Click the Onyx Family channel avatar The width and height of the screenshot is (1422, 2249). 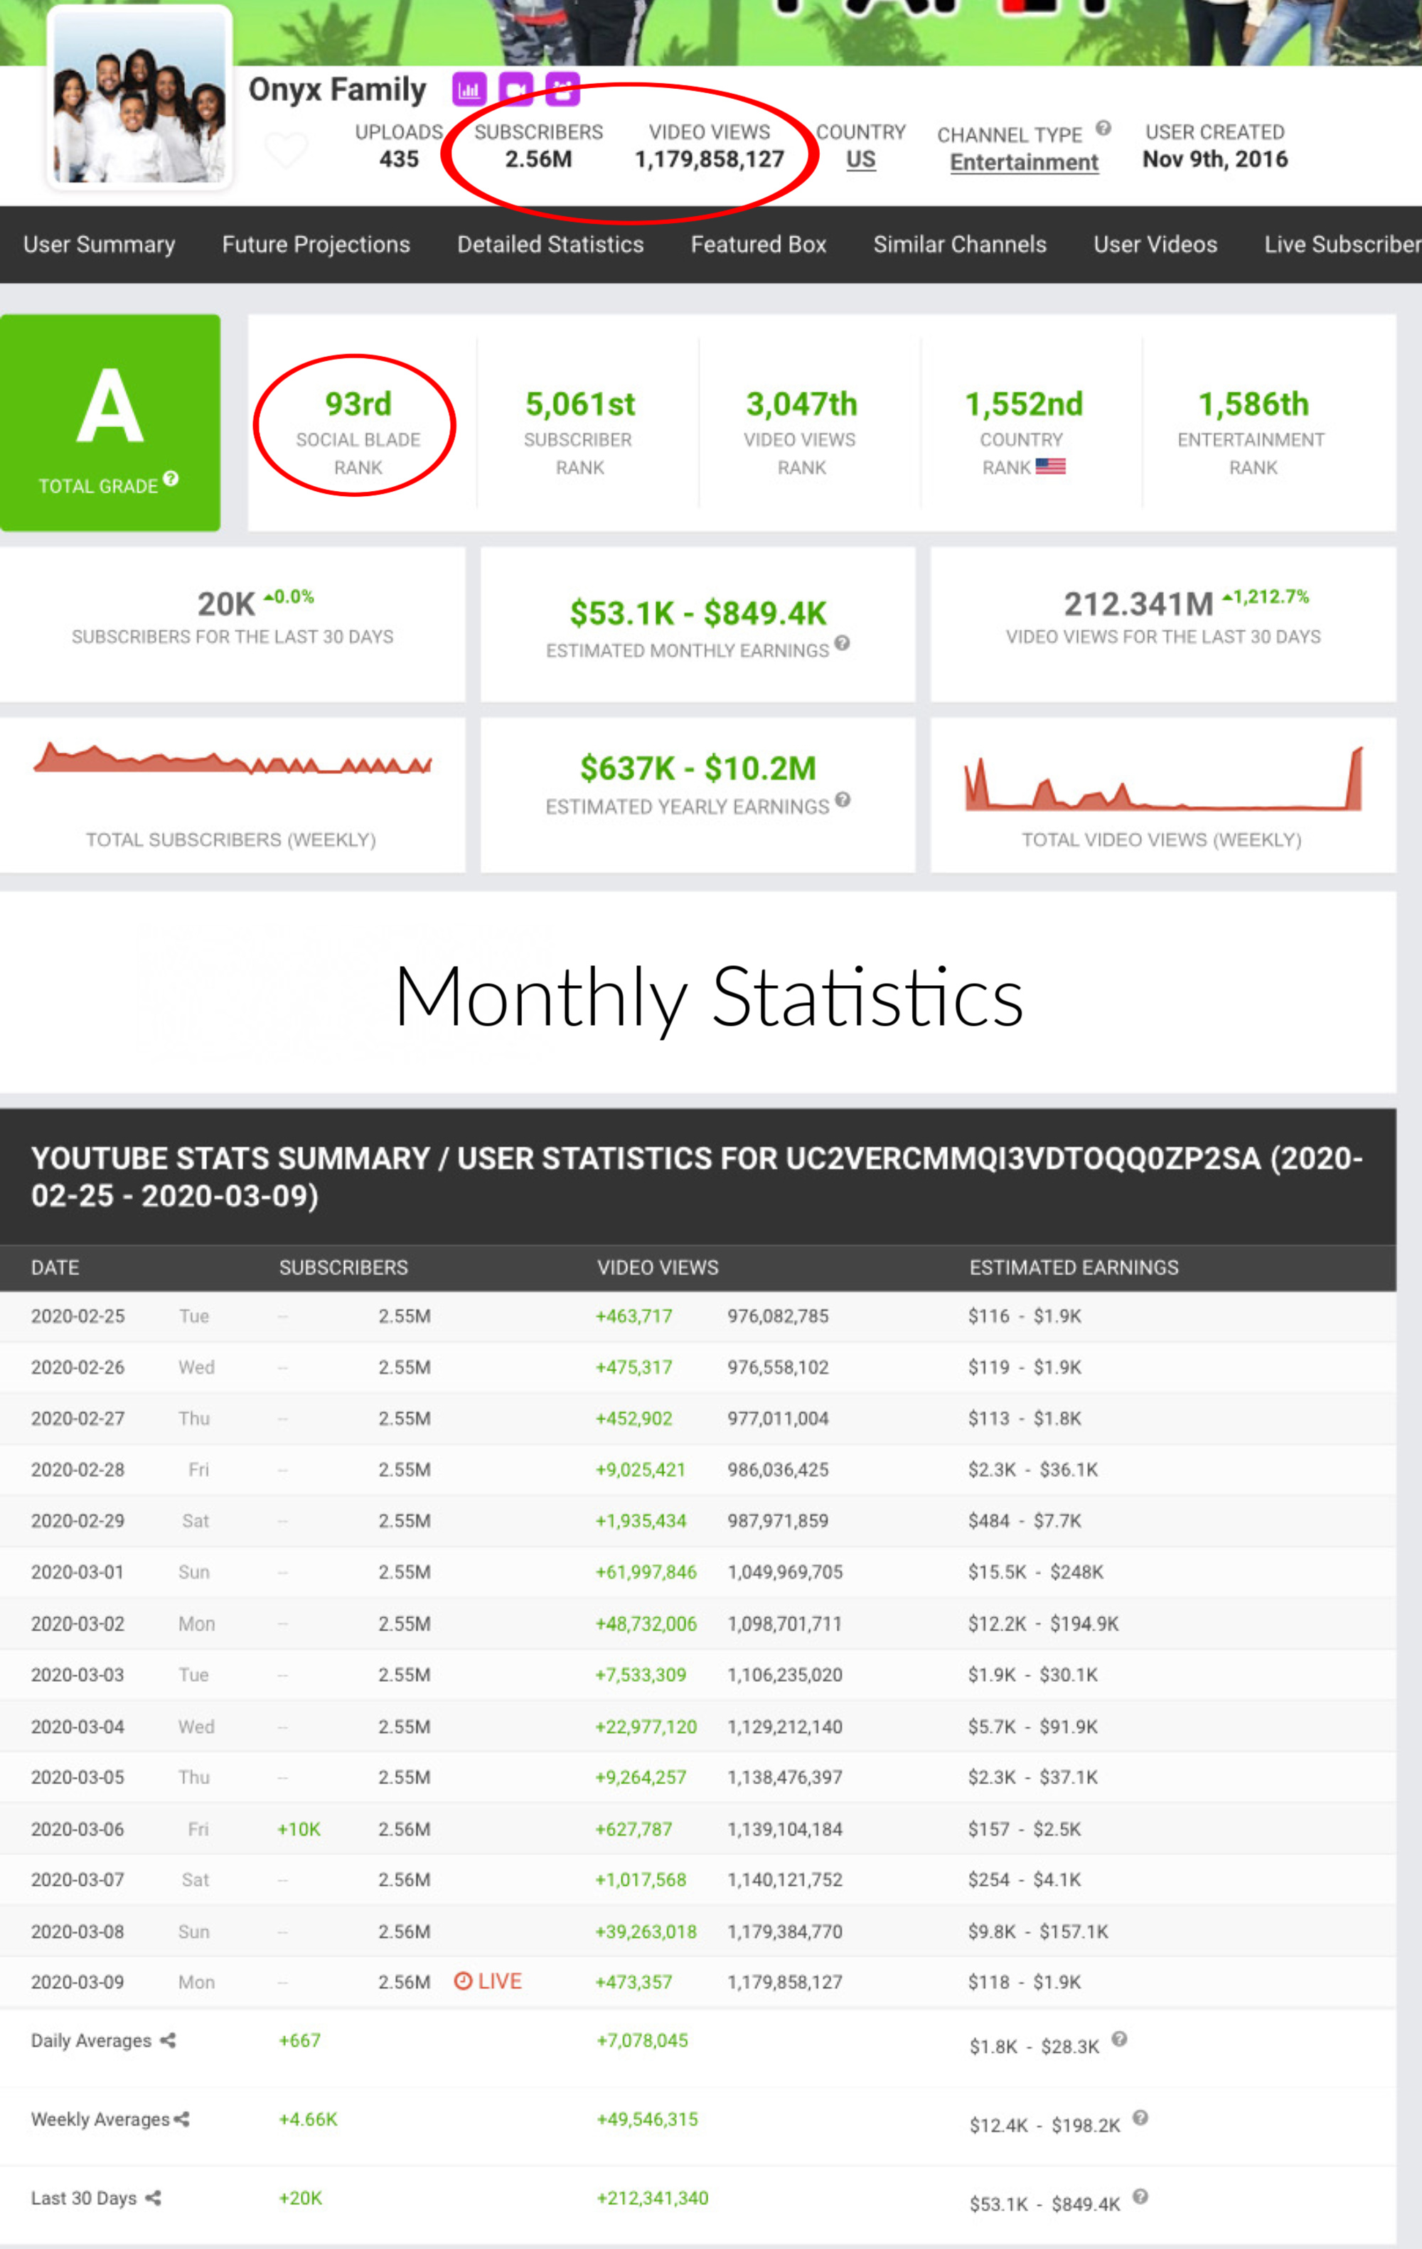tap(139, 97)
